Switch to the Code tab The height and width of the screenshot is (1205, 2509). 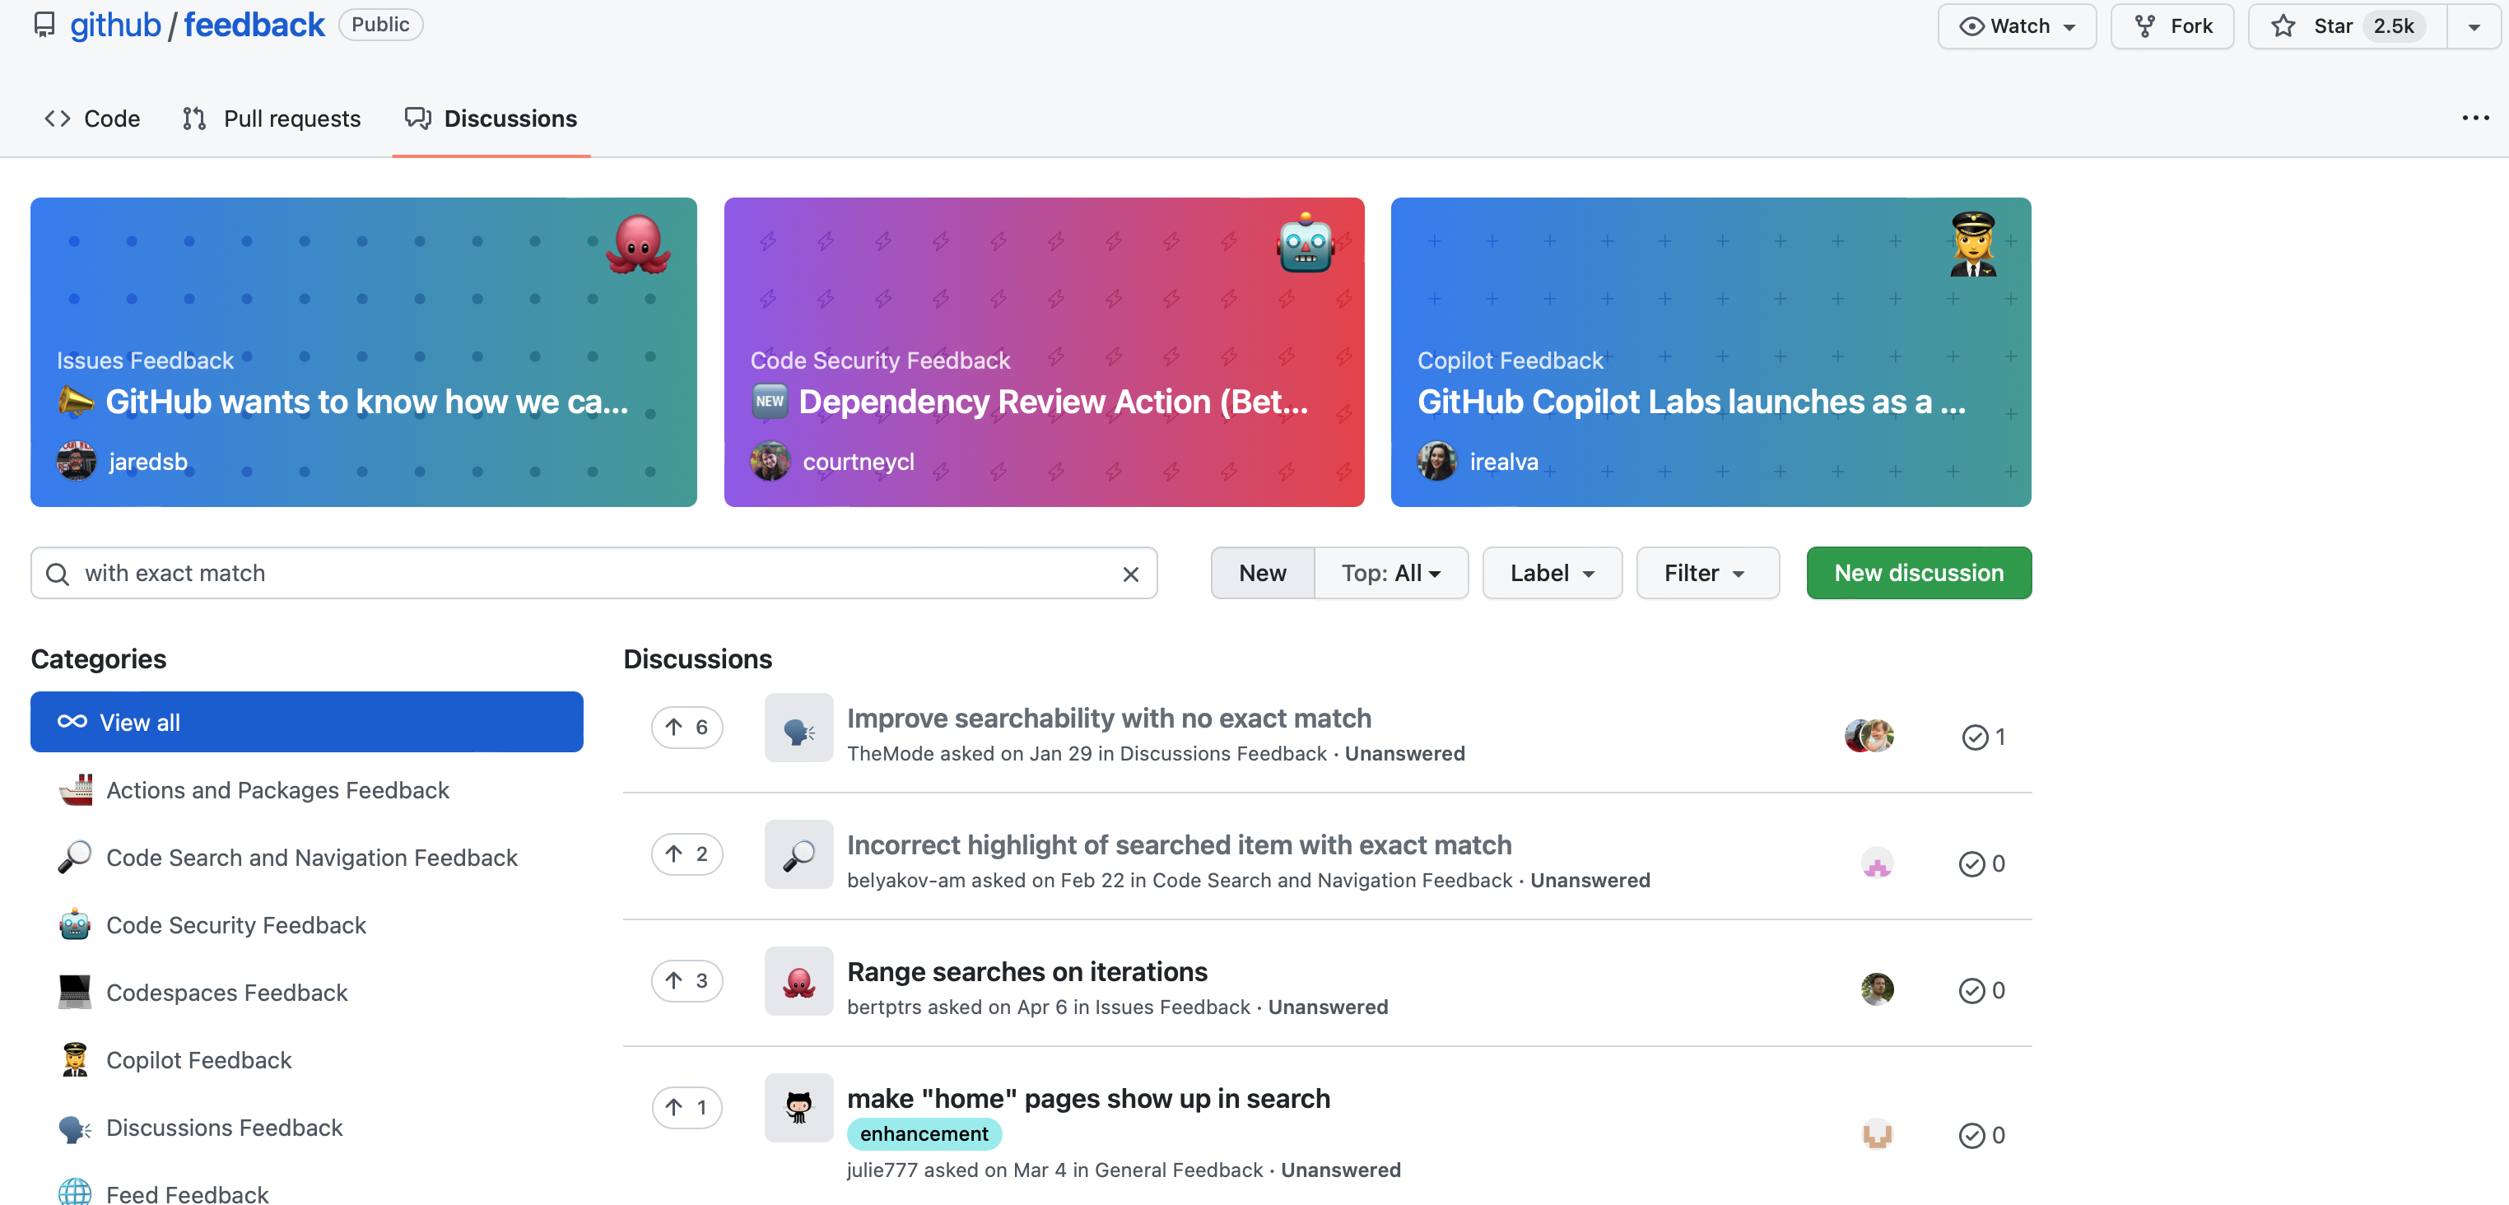tap(92, 119)
